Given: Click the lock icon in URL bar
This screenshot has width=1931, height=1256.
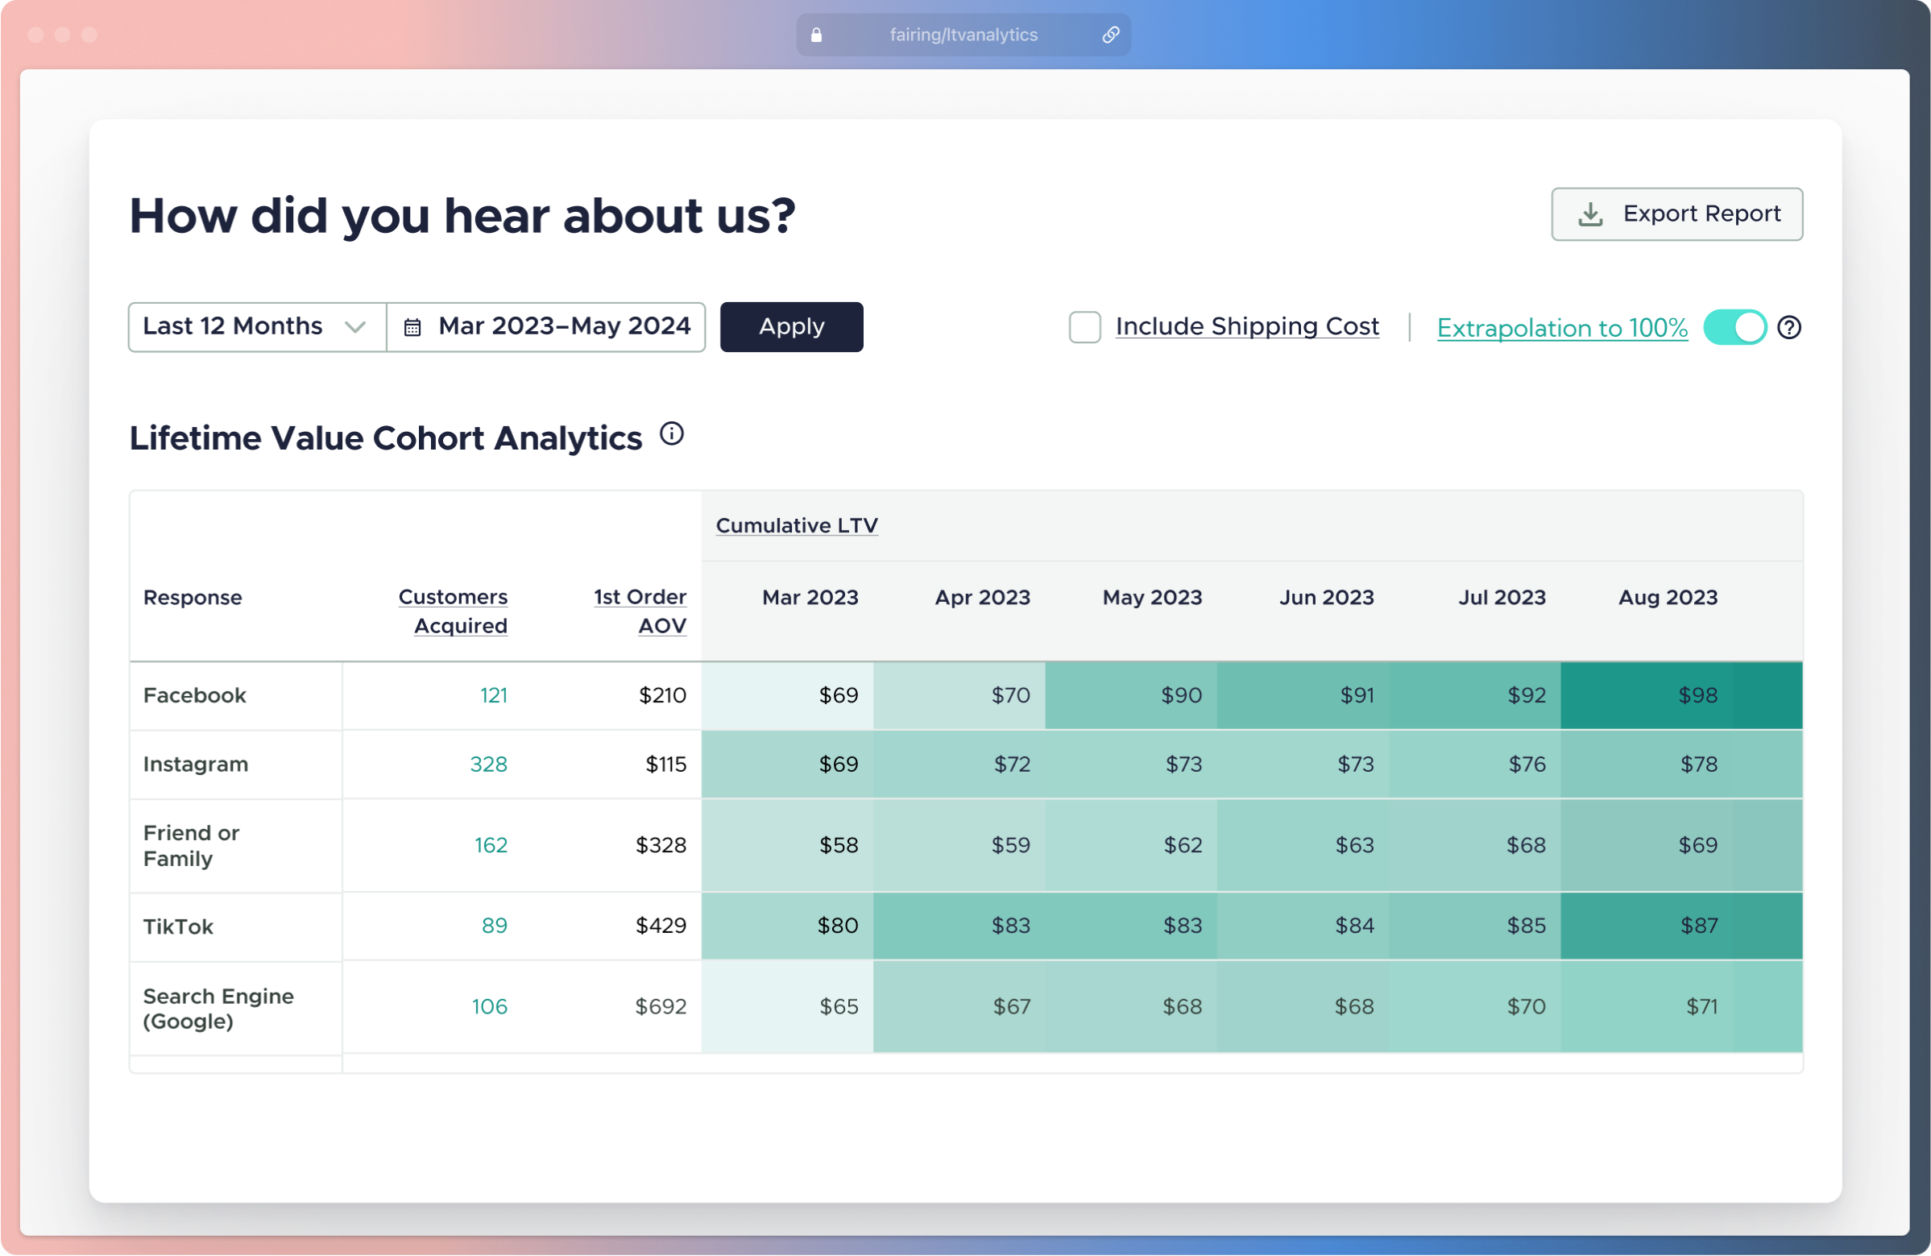Looking at the screenshot, I should pos(816,35).
